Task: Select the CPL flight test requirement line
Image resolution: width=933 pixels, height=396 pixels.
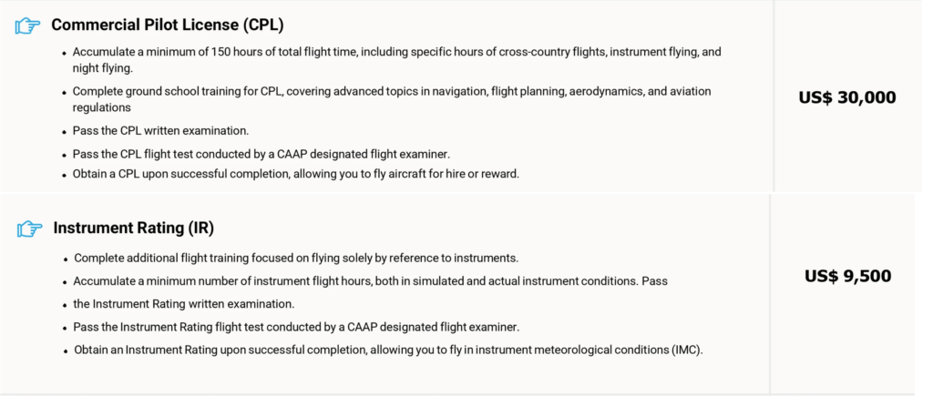Action: (261, 153)
